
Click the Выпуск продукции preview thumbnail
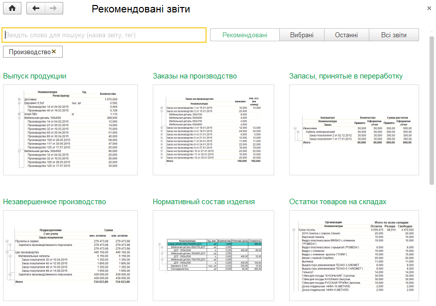pos(70,130)
